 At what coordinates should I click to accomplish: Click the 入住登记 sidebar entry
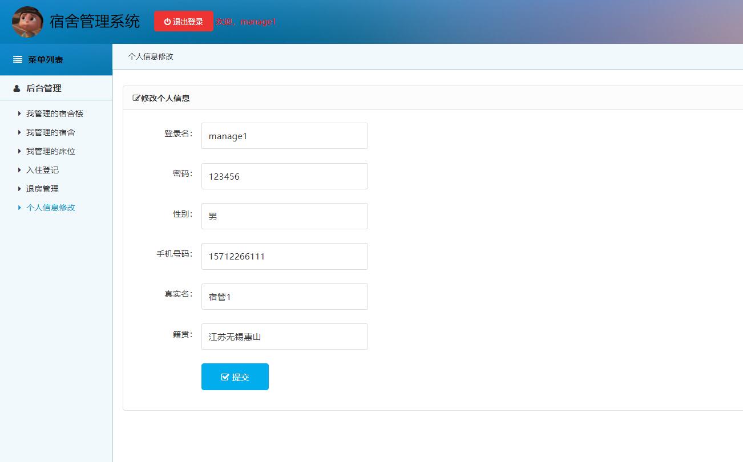(42, 170)
